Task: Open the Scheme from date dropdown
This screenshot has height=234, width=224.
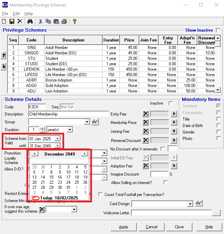Action: (57, 139)
